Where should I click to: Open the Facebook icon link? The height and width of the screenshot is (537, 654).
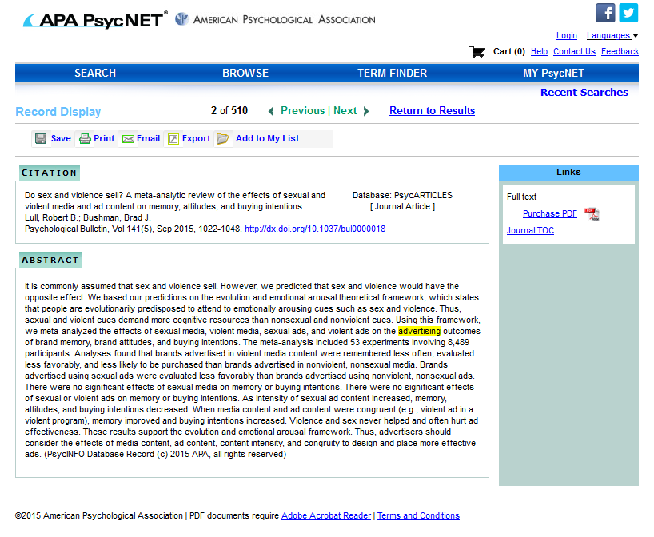(605, 13)
